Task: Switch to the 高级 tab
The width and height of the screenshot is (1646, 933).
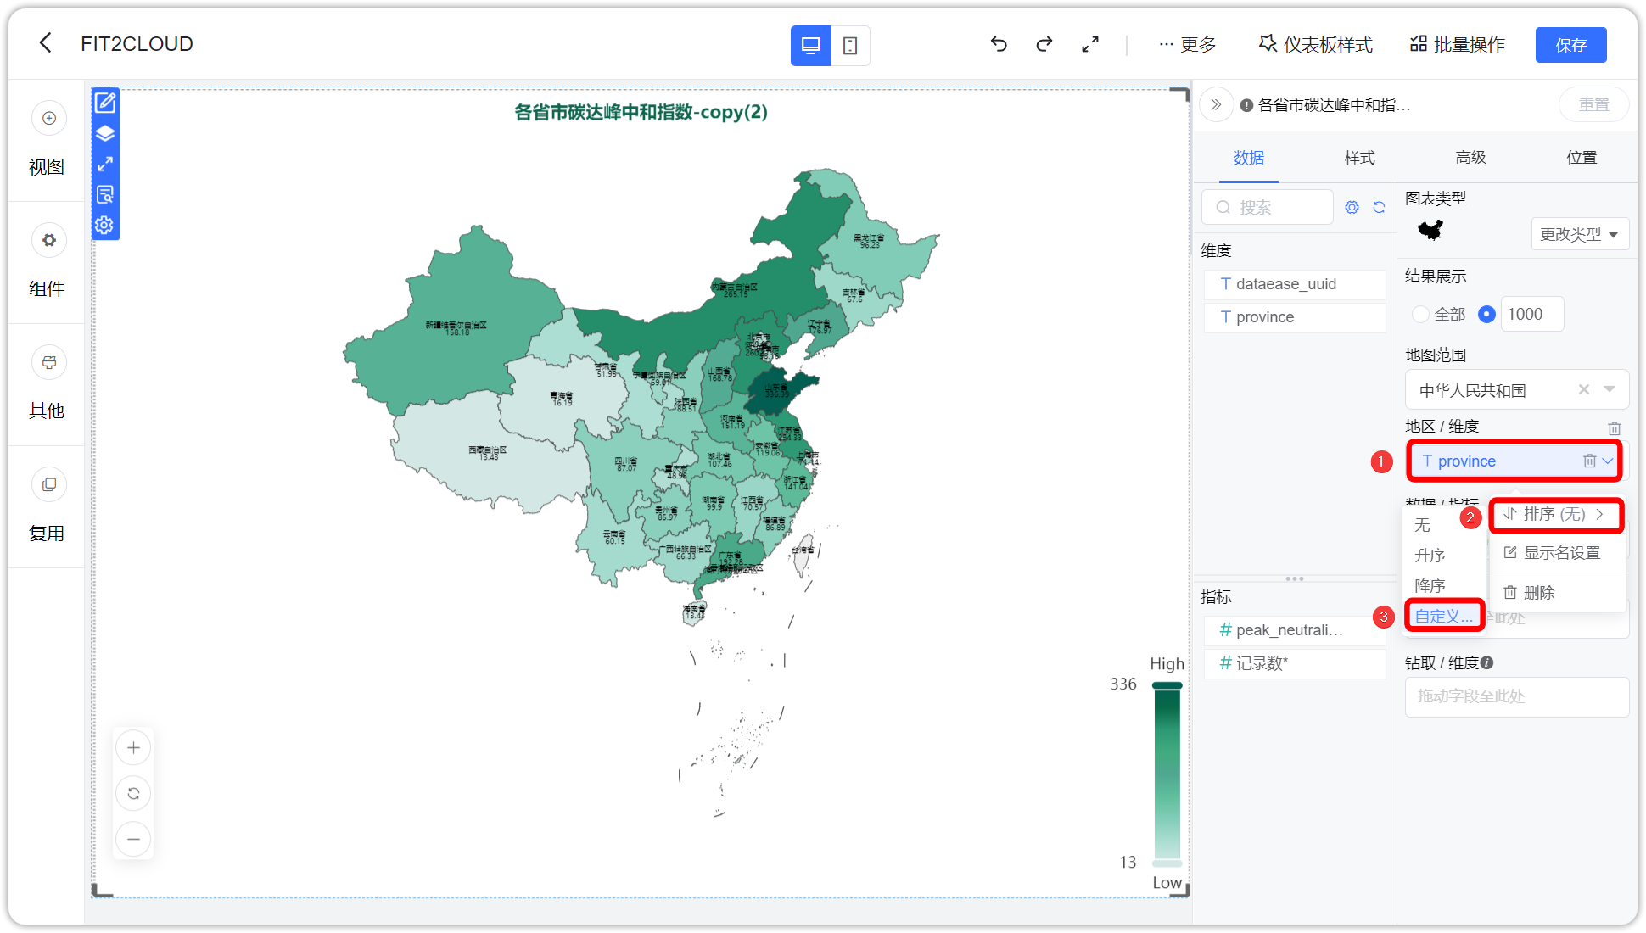Action: [x=1470, y=157]
